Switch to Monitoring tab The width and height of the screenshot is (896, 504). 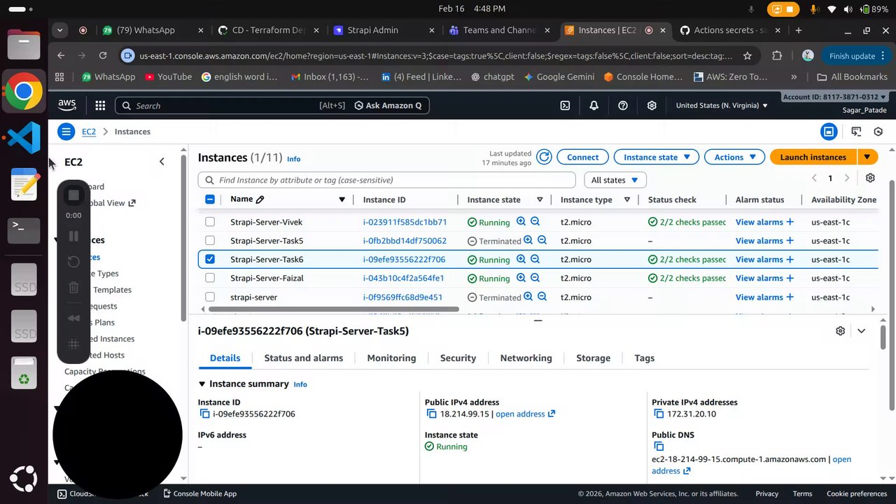pyautogui.click(x=391, y=358)
